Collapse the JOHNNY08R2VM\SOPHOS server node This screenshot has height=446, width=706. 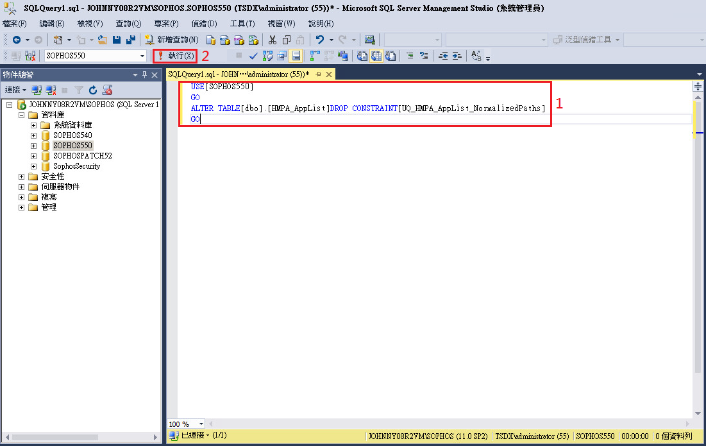coord(9,105)
